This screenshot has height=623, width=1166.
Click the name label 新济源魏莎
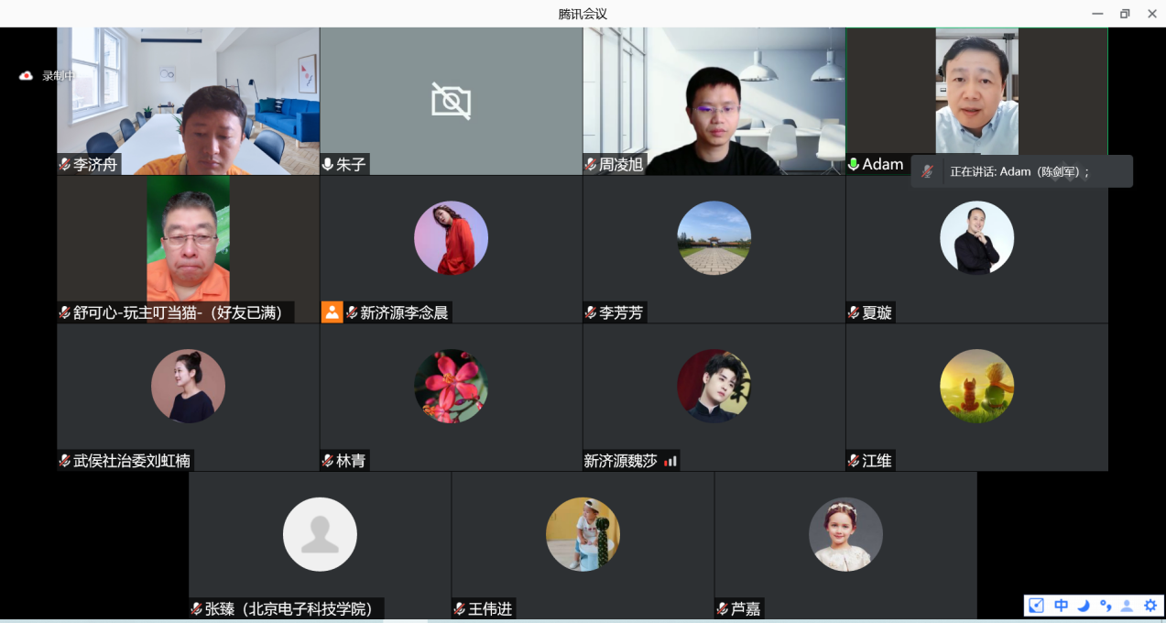point(621,461)
